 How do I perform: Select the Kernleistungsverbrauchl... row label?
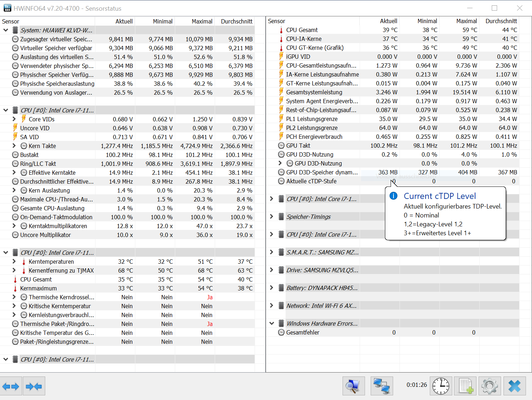pyautogui.click(x=61, y=315)
